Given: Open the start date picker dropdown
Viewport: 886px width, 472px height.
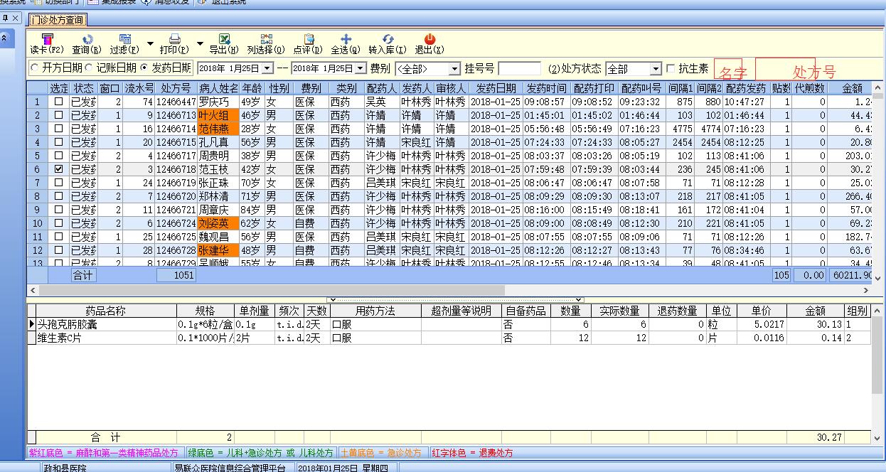Looking at the screenshot, I should pyautogui.click(x=267, y=68).
